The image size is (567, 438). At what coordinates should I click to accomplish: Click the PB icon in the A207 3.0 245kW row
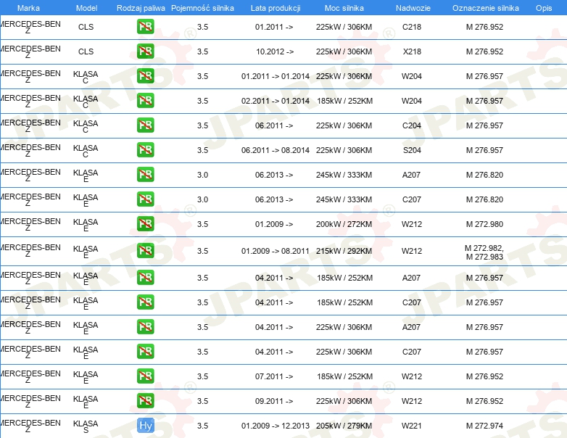coord(145,175)
